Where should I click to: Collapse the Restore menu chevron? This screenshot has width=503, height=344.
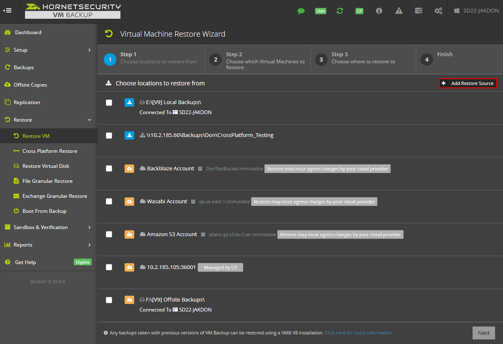coord(90,120)
